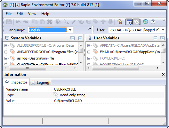Open the Help menu
This screenshot has height=128, width=169.
[x=45, y=14]
